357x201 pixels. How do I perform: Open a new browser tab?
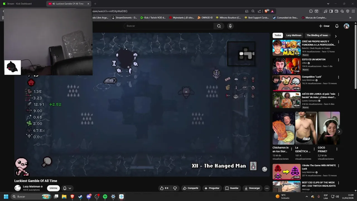pyautogui.click(x=95, y=4)
